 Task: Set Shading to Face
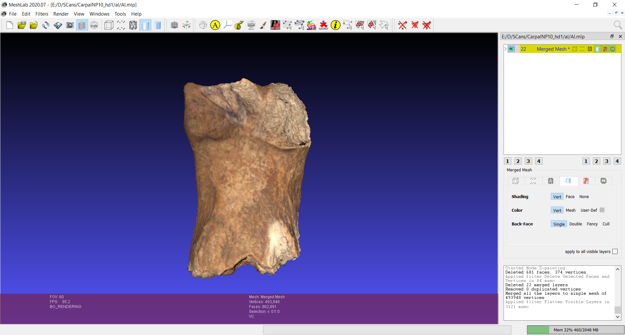pos(570,196)
